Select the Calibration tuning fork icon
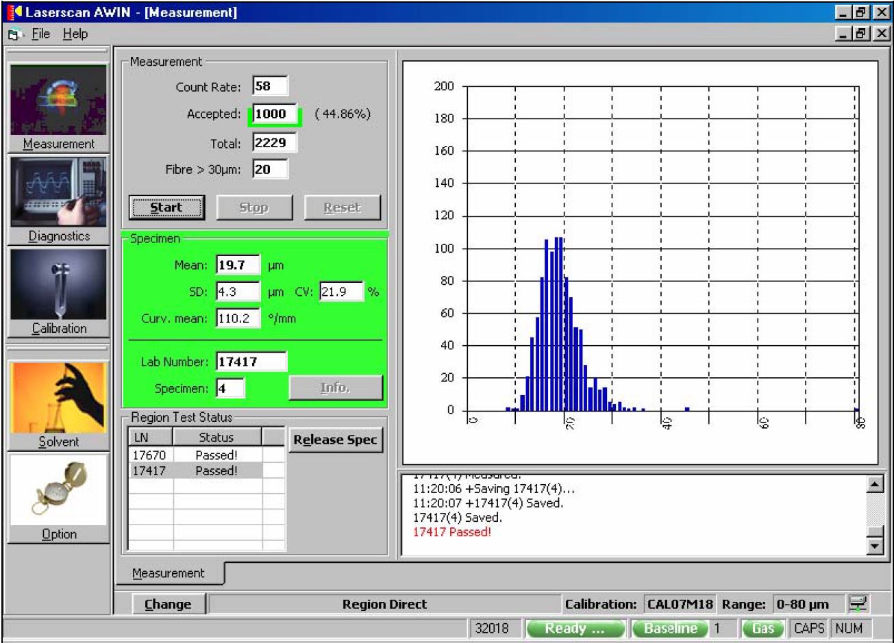The image size is (894, 643). pos(58,284)
